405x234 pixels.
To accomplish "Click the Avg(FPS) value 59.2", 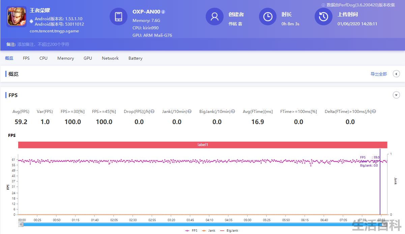I will click(x=21, y=122).
